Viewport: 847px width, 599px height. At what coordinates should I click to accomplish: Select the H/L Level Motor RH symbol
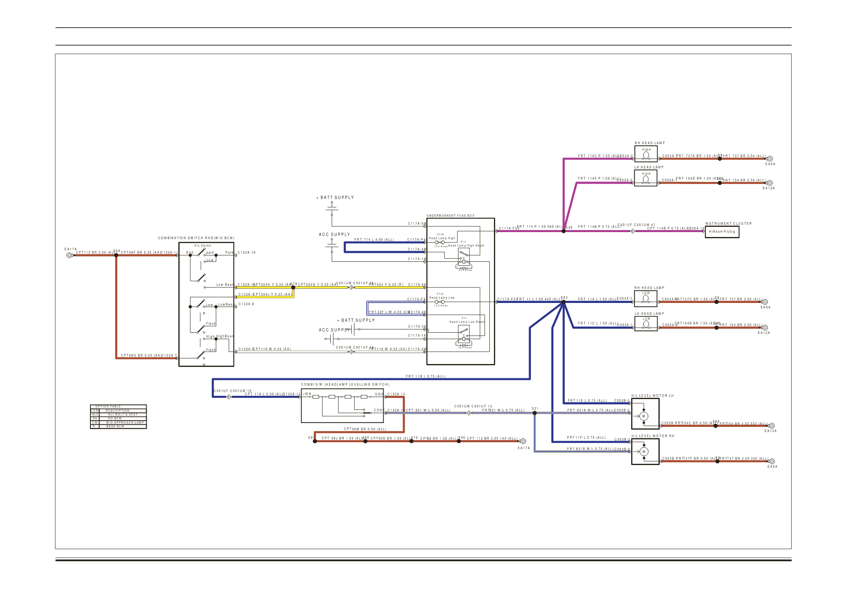point(644,452)
